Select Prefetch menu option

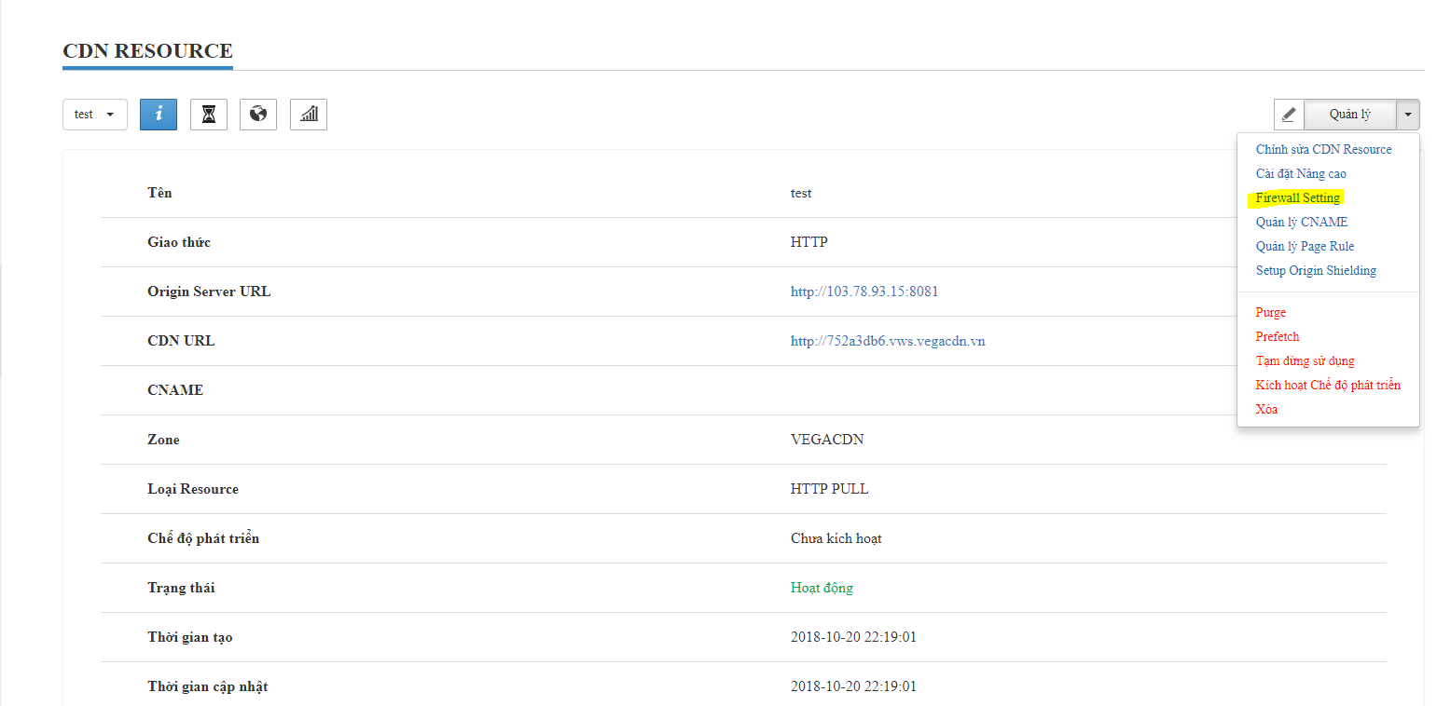coord(1277,336)
